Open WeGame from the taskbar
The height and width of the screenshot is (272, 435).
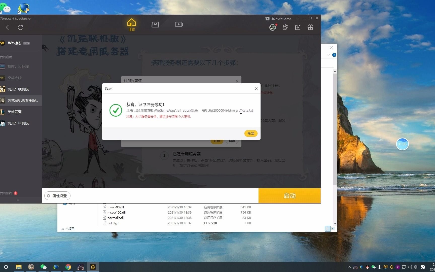pos(93,267)
